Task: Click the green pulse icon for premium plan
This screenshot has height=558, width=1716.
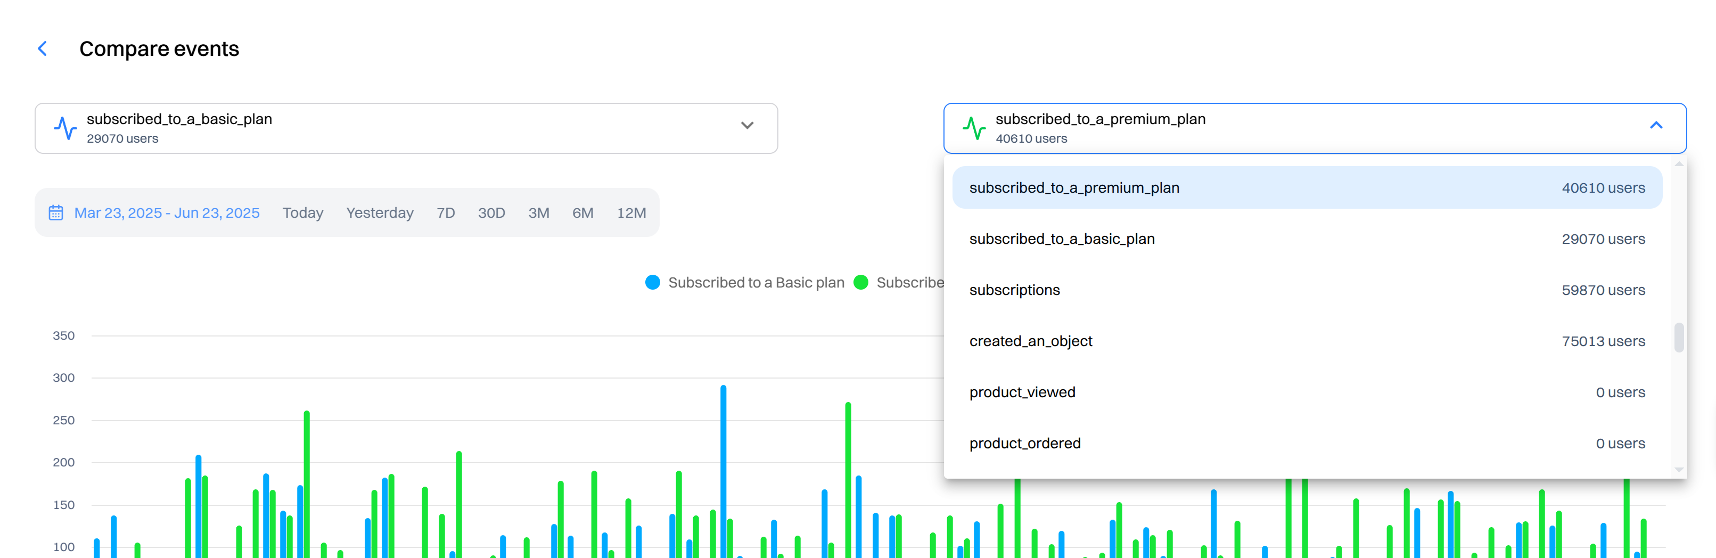Action: pos(974,128)
